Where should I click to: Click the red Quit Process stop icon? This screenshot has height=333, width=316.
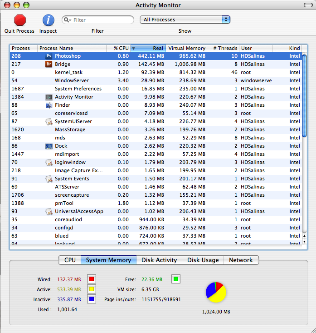pyautogui.click(x=20, y=20)
